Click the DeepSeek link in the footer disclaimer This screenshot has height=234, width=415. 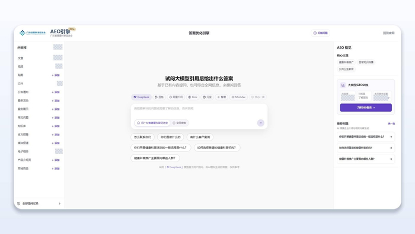point(174,167)
